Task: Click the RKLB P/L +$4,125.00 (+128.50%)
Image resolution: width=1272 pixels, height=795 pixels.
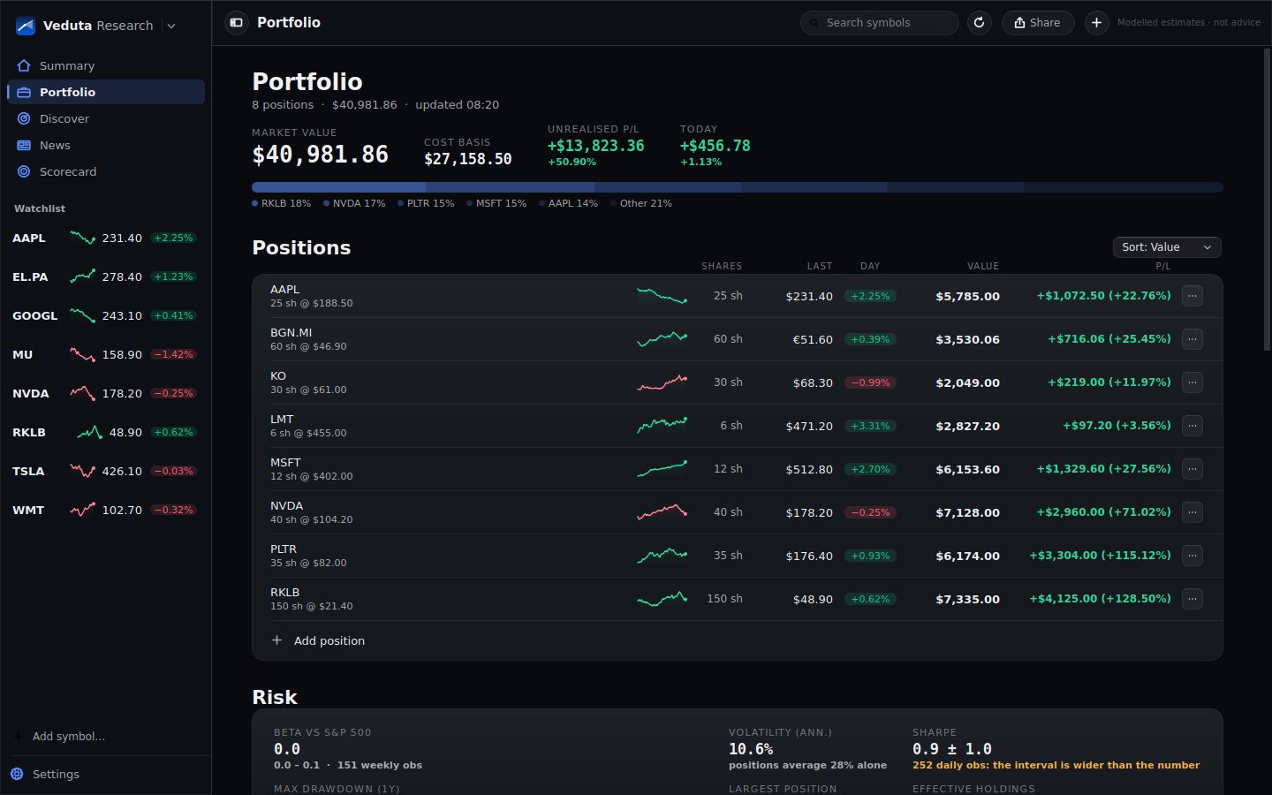Action: click(x=1100, y=599)
